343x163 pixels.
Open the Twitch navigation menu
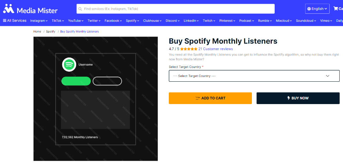pos(209,20)
